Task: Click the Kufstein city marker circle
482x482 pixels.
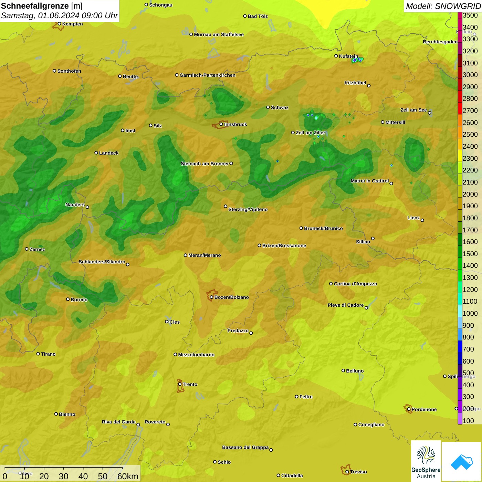Action: [x=336, y=56]
